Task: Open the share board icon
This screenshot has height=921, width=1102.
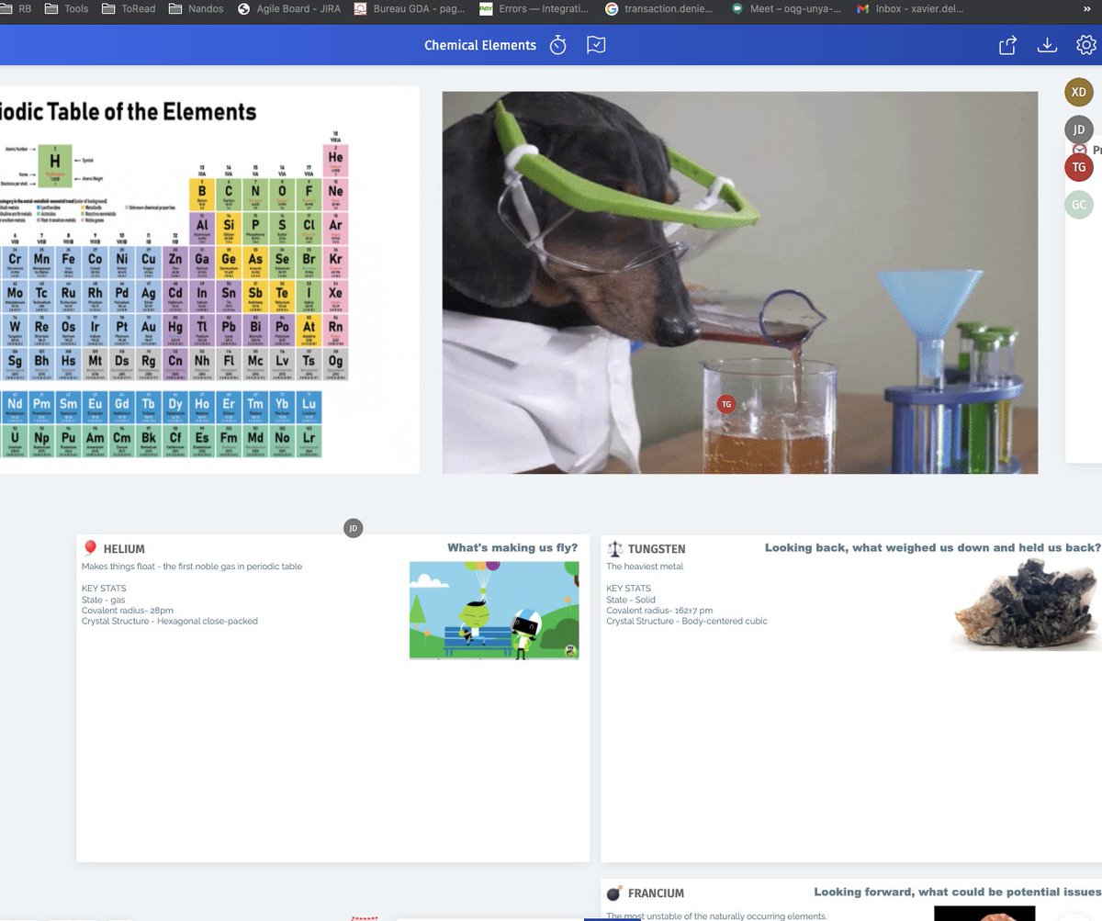Action: [x=1007, y=45]
